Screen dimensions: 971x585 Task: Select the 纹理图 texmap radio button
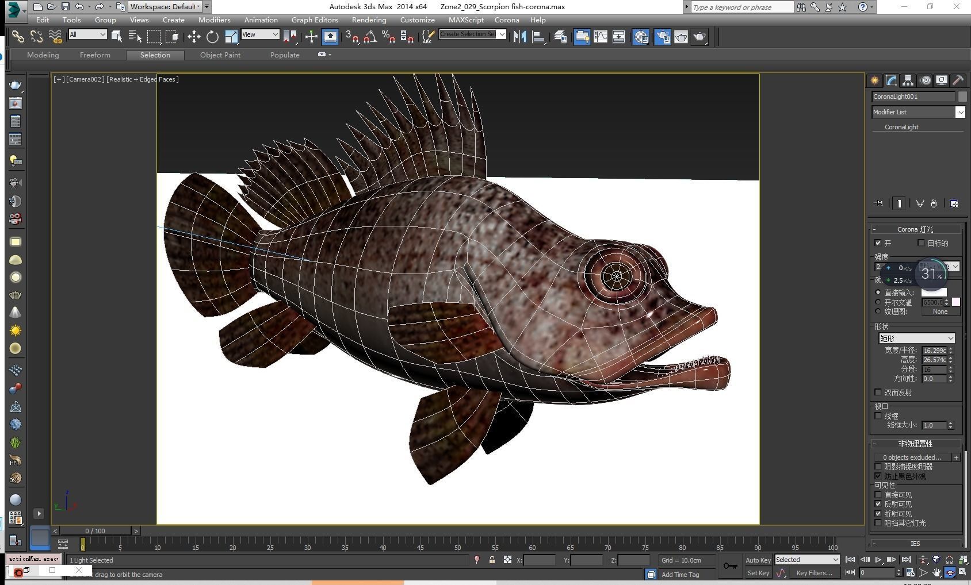[878, 311]
